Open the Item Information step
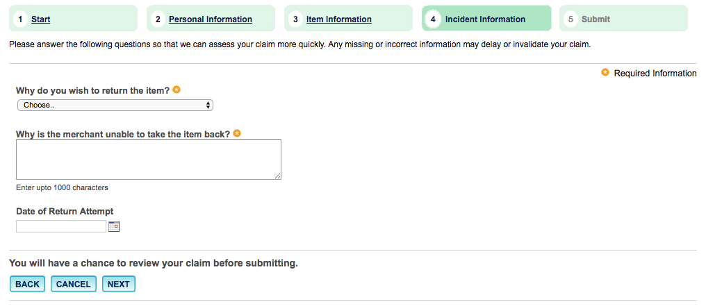This screenshot has width=706, height=306. click(x=339, y=19)
